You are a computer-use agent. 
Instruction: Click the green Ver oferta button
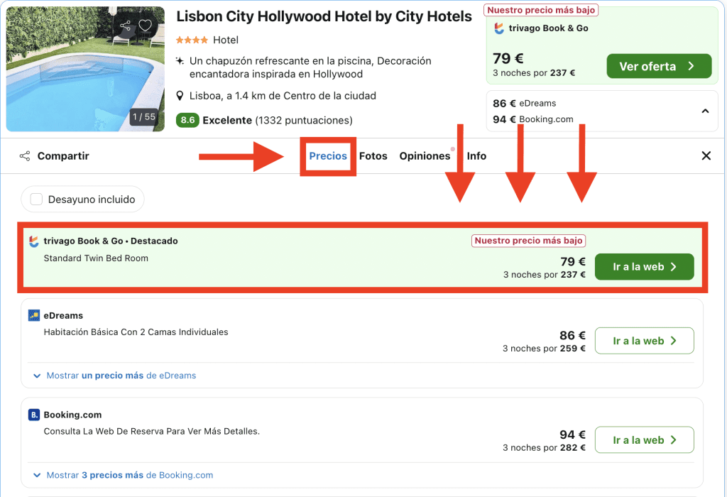(659, 67)
